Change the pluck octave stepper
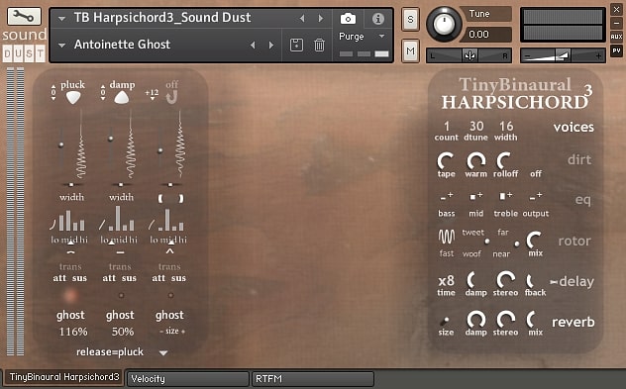 point(53,92)
